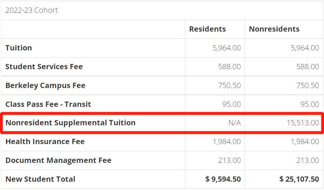Select the $ 9,594.50 resident total
This screenshot has width=324, height=190.
(x=223, y=179)
